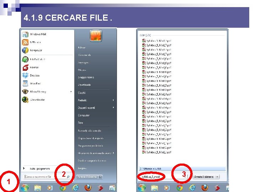Click Arresta il sistema in the left menu
Viewport: 256px width, 192px height.
click(87, 177)
